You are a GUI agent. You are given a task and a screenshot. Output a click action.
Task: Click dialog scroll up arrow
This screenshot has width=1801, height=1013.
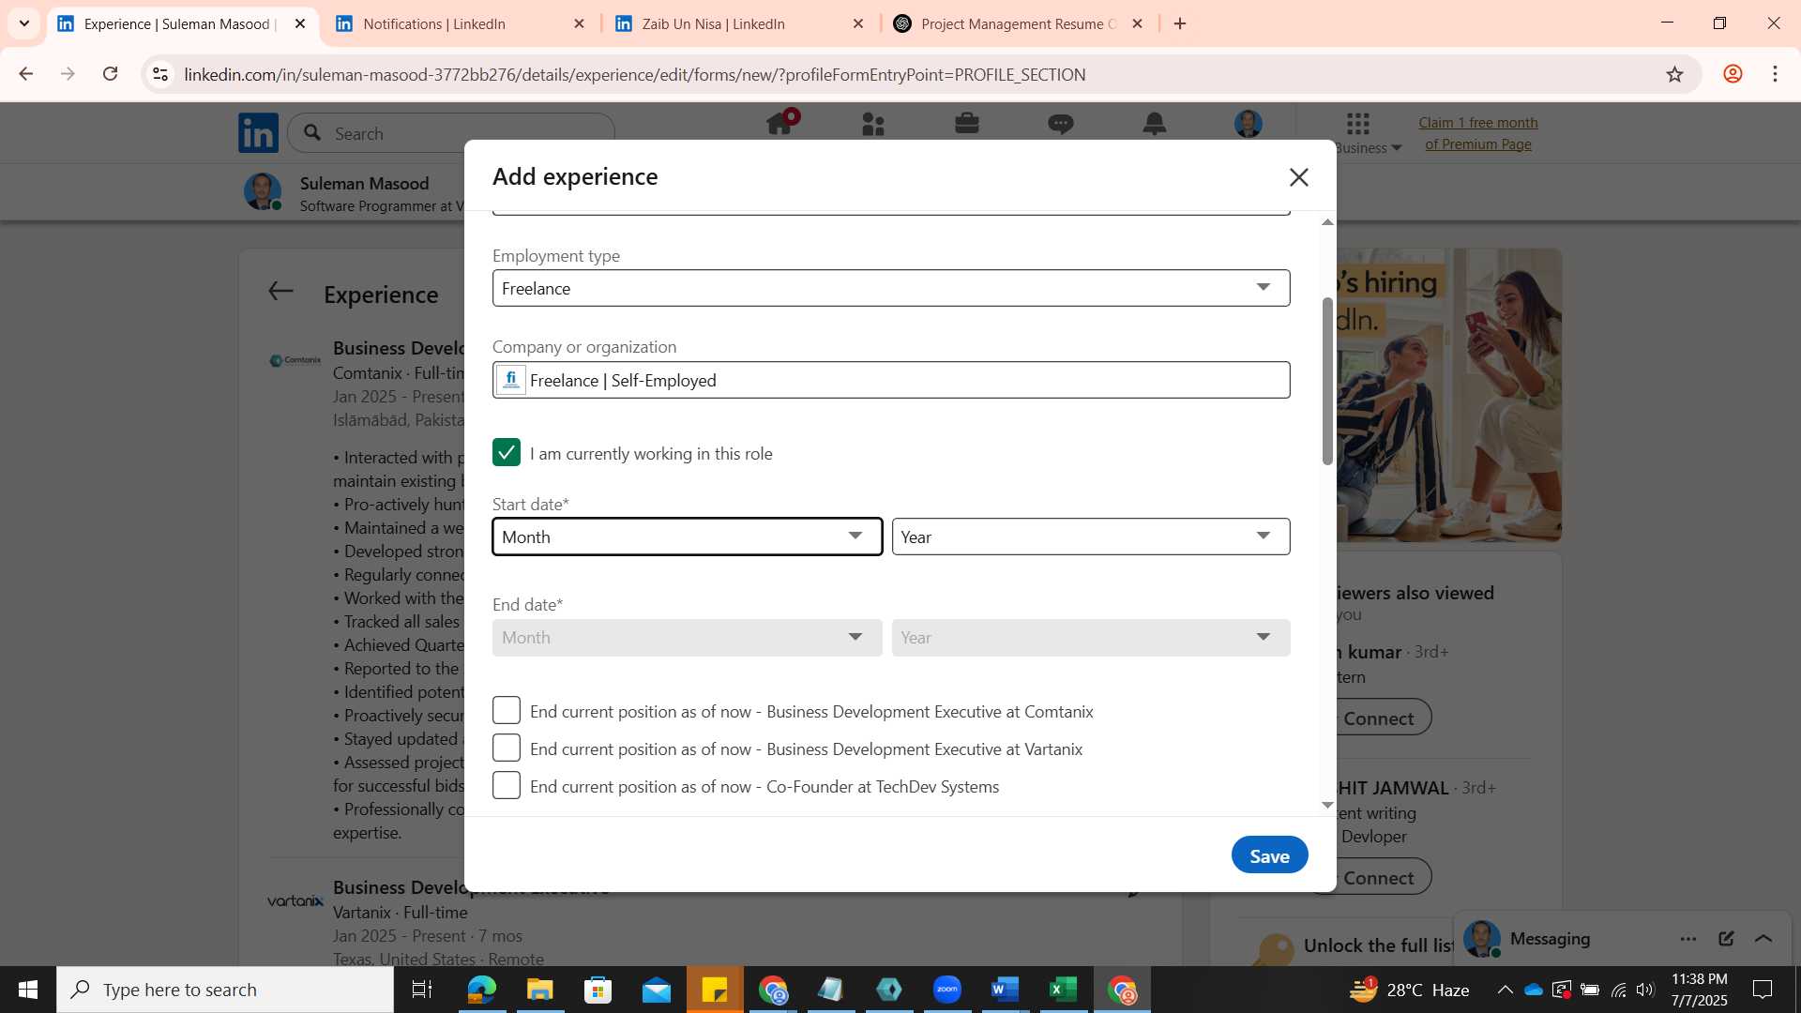[1327, 222]
